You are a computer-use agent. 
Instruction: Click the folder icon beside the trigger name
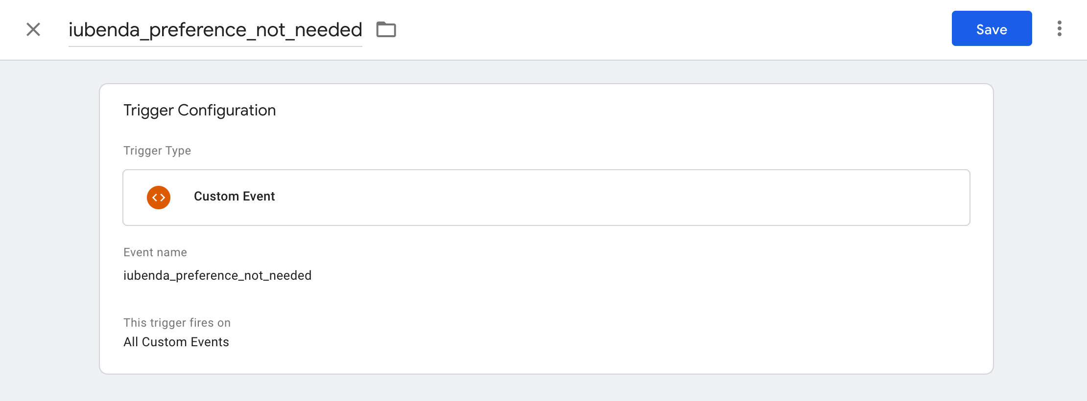(386, 29)
